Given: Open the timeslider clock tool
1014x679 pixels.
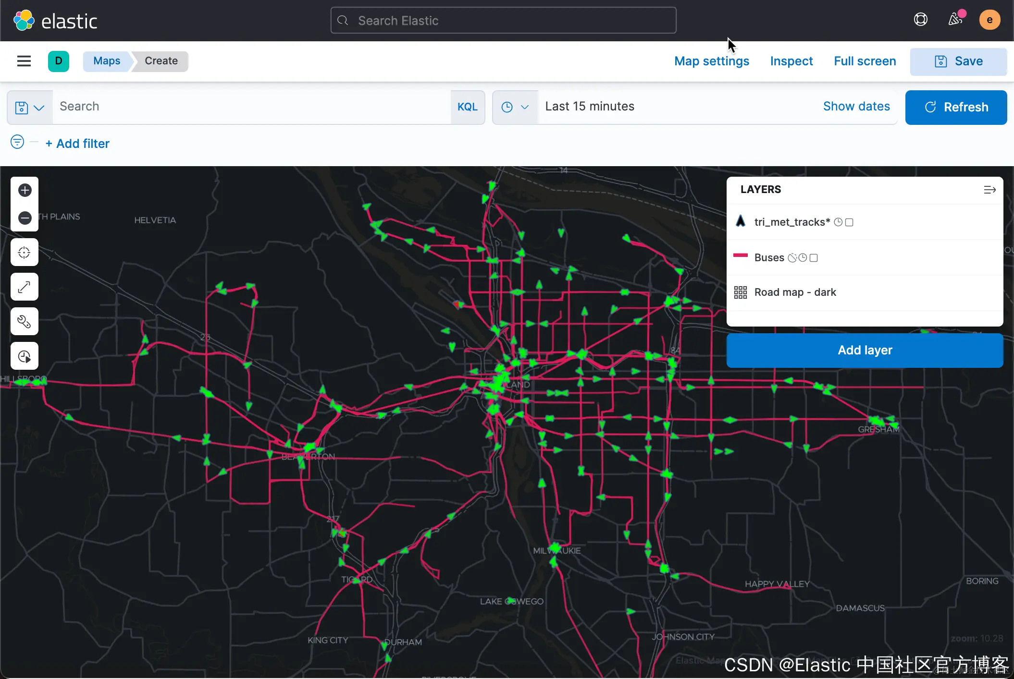Looking at the screenshot, I should click(25, 356).
